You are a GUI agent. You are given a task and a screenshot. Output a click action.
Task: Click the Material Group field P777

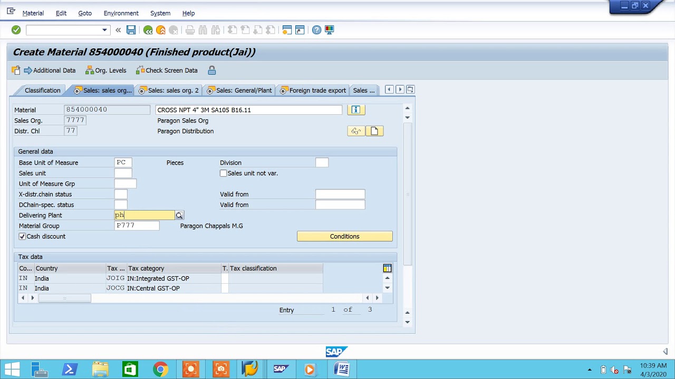[137, 226]
